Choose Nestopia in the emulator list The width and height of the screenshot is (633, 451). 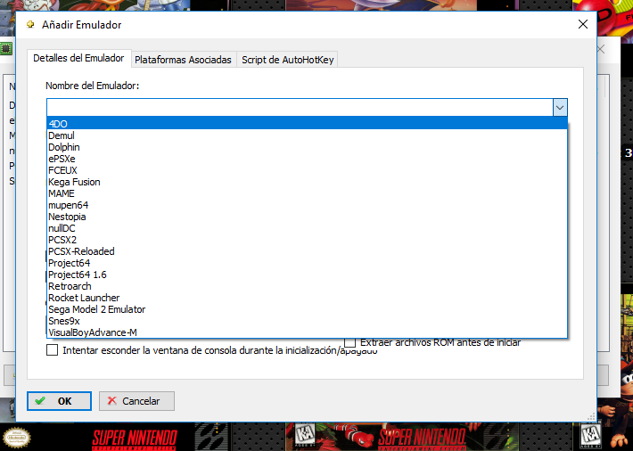tap(307, 217)
